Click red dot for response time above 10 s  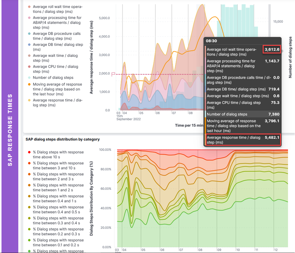29,152
